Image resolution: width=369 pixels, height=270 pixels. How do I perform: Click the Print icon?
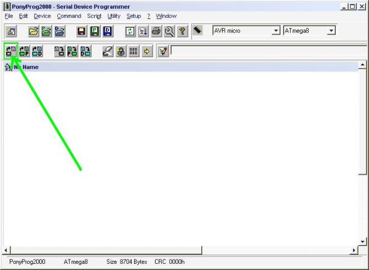coord(156,31)
